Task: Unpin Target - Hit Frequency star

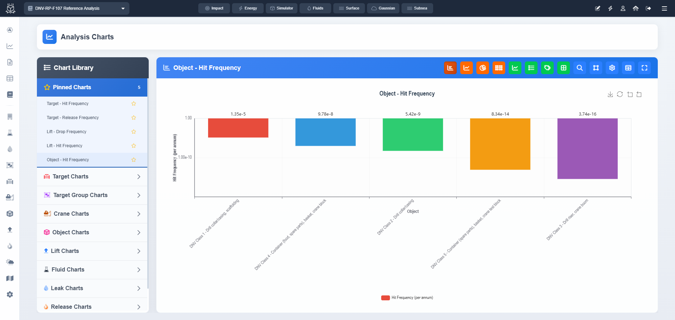Action: (134, 104)
